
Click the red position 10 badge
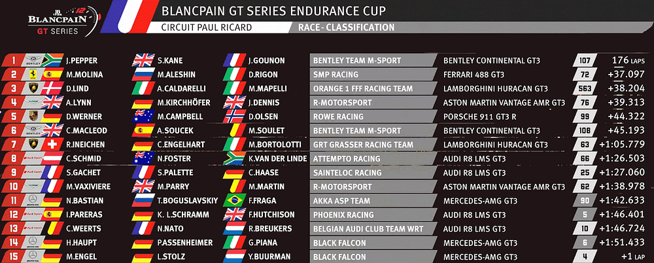coord(14,186)
